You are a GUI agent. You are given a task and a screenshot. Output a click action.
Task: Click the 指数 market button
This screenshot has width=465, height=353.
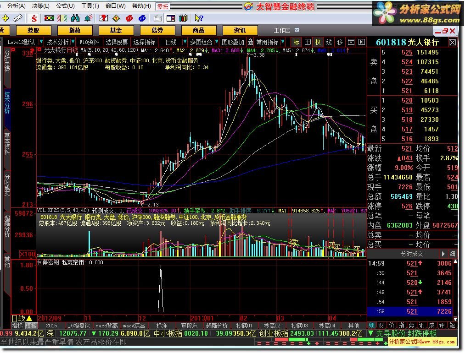tap(74, 30)
